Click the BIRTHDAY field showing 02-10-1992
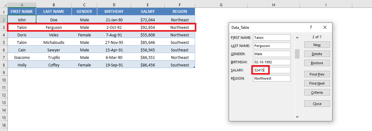 (x=272, y=62)
